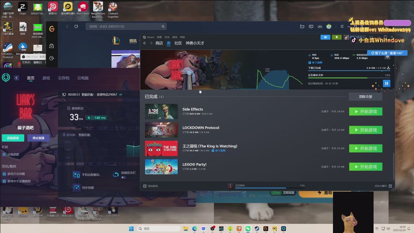This screenshot has width=414, height=233.
Task: Click the avatar icon in background client toolbar
Action: (329, 26)
